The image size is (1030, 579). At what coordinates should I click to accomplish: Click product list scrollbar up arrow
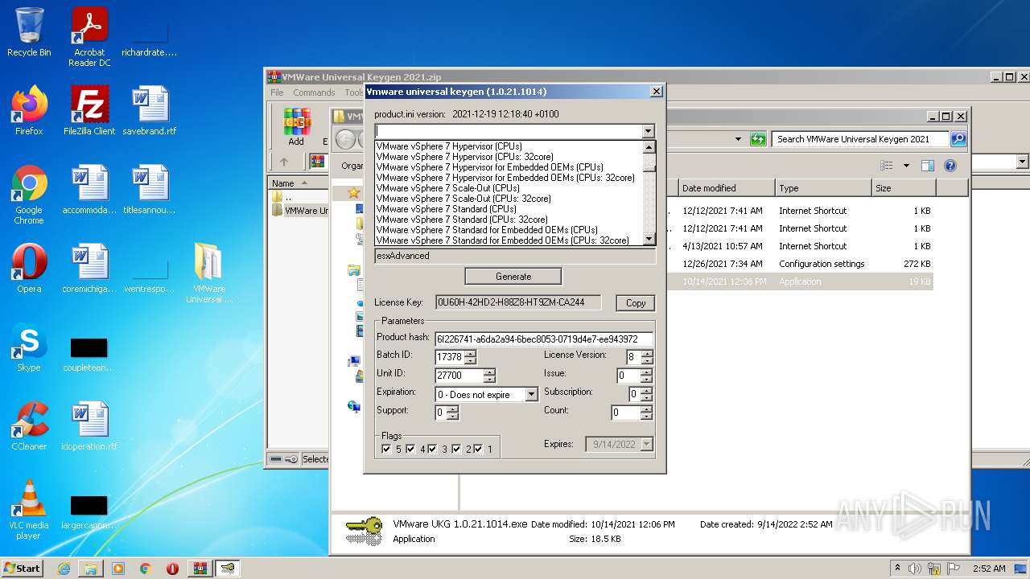pyautogui.click(x=649, y=147)
